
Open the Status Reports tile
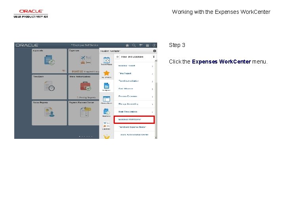(49, 113)
